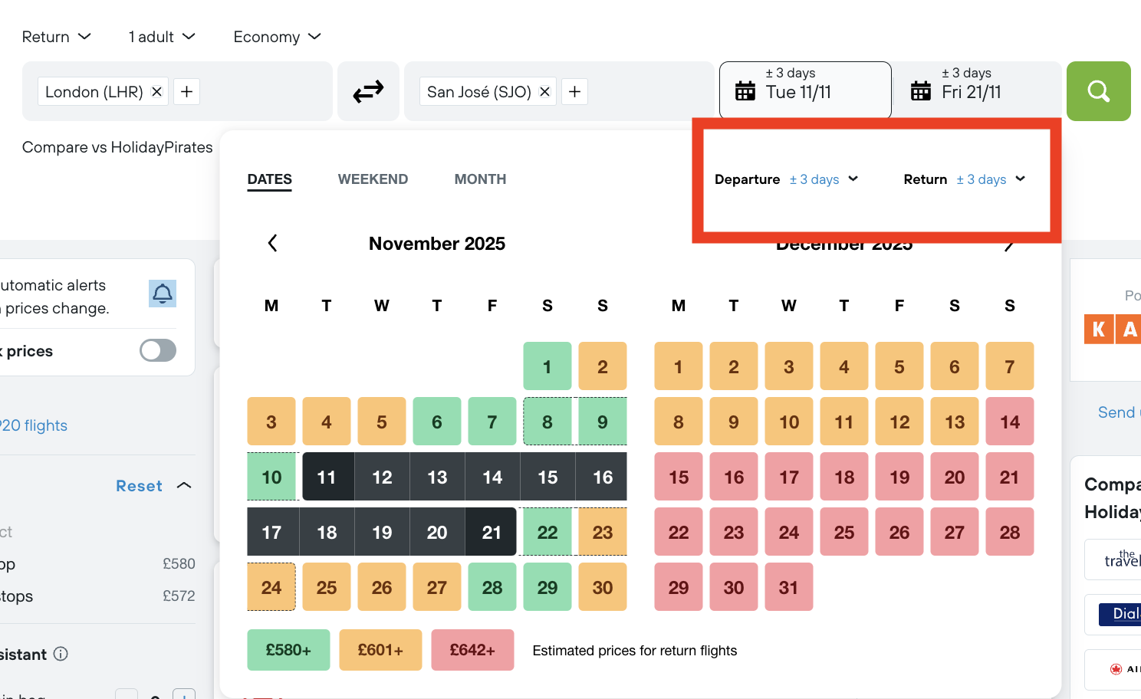Toggle the track prices switch

pos(158,350)
